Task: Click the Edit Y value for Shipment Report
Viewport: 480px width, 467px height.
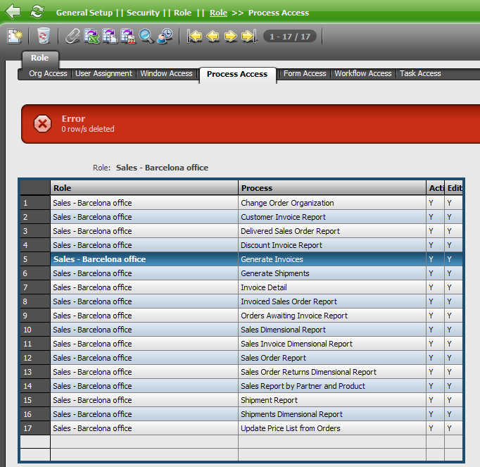Action: pos(450,400)
